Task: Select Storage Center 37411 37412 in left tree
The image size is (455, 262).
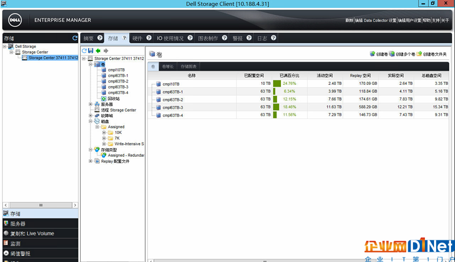Action: [x=53, y=58]
